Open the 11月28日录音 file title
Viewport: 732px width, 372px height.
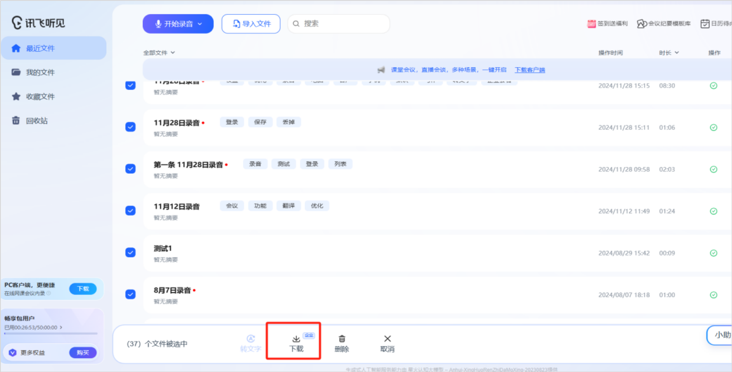[x=177, y=123]
